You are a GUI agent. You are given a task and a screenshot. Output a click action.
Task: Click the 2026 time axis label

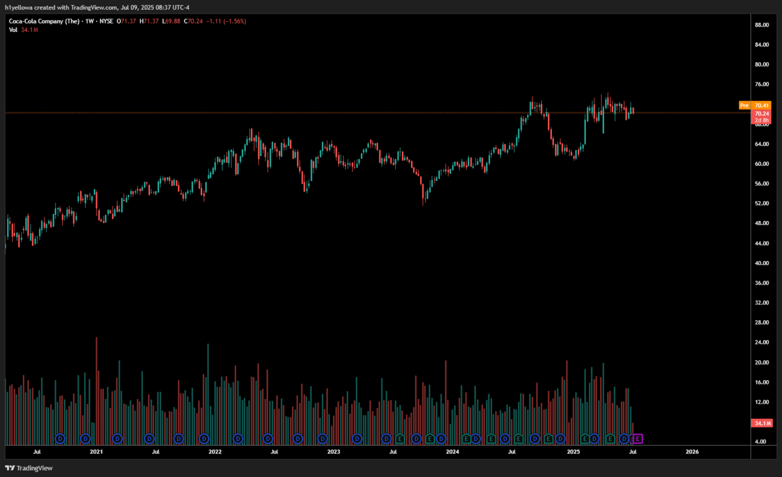(692, 452)
